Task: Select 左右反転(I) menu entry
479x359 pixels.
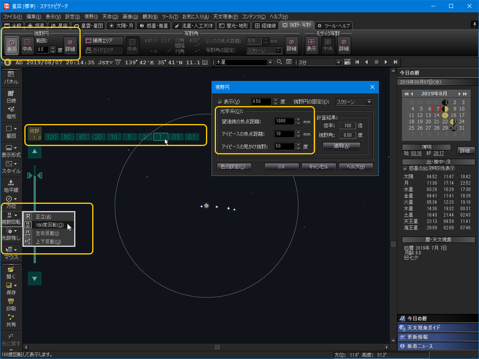Action: tap(49, 233)
